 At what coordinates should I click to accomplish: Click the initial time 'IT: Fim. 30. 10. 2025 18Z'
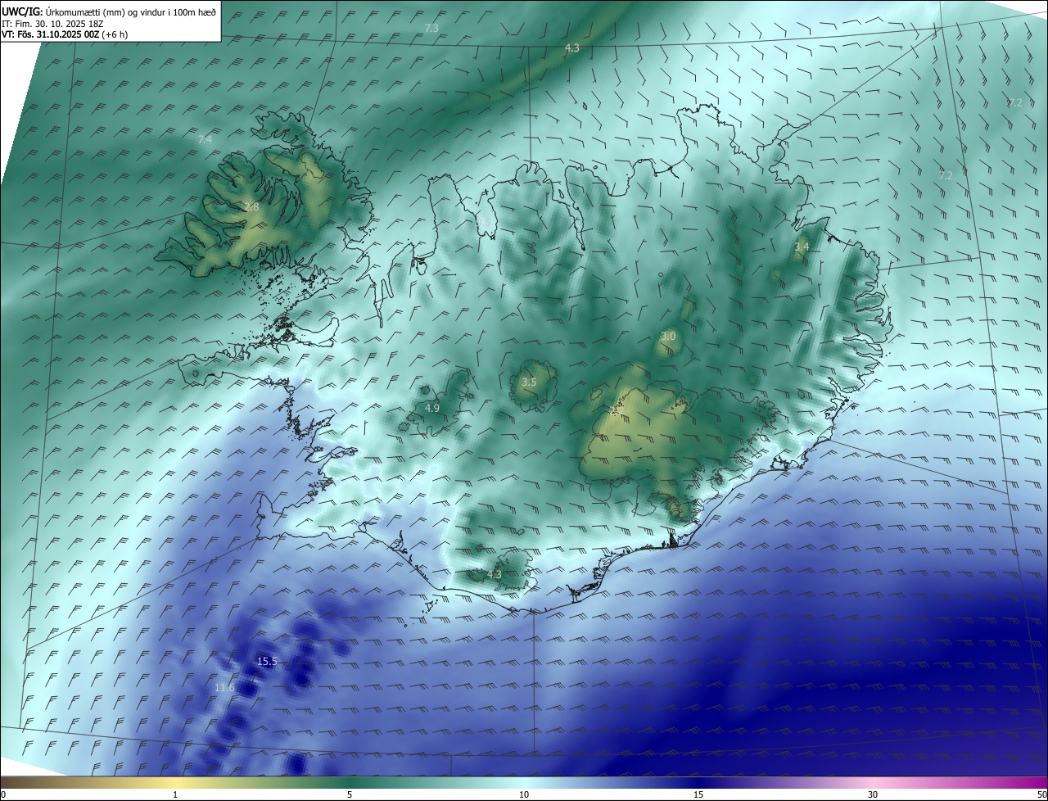coord(52,23)
